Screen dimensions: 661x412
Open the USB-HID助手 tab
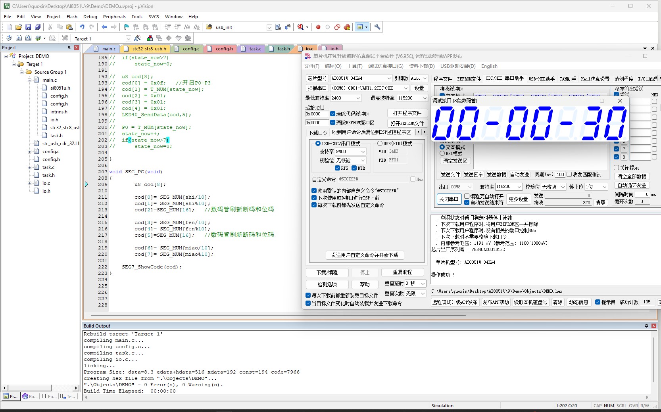coord(542,79)
